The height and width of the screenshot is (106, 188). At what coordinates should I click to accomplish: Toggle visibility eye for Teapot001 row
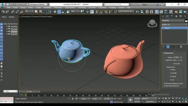(7, 34)
